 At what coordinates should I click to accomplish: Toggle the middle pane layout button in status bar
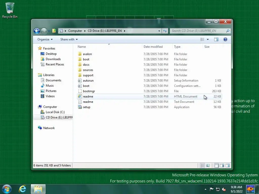click(x=222, y=165)
